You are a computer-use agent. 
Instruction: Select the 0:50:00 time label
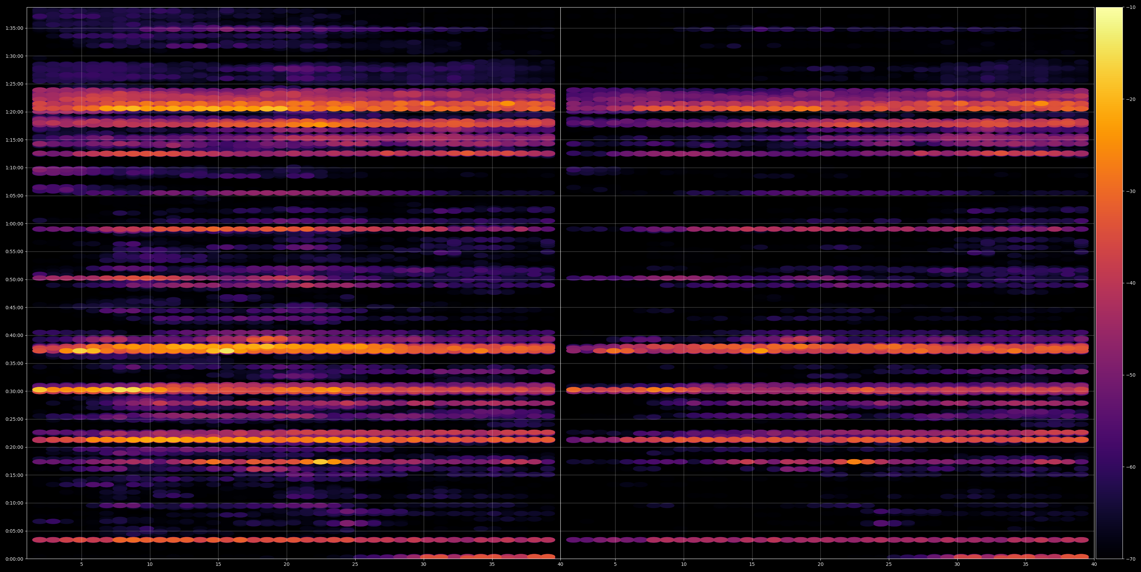[14, 279]
